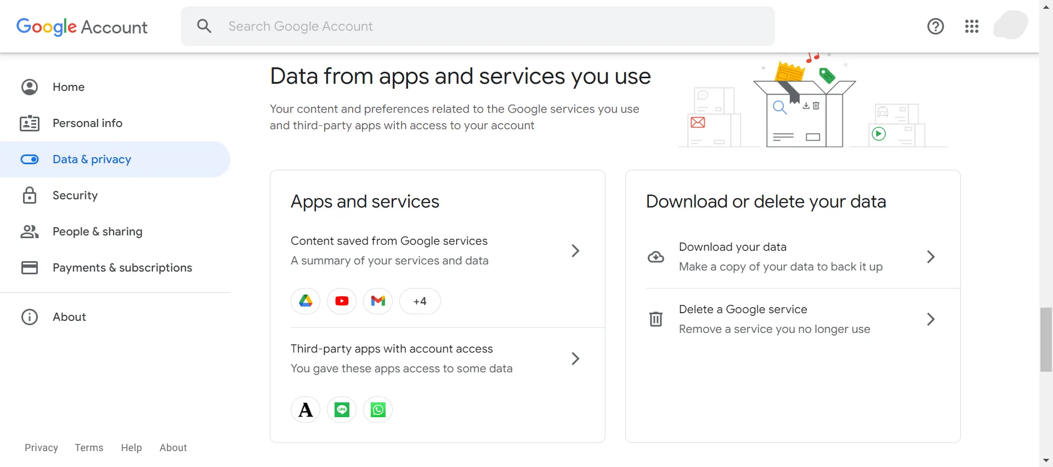The height and width of the screenshot is (467, 1053).
Task: Click the WhatsApp third-party app icon
Action: [378, 410]
